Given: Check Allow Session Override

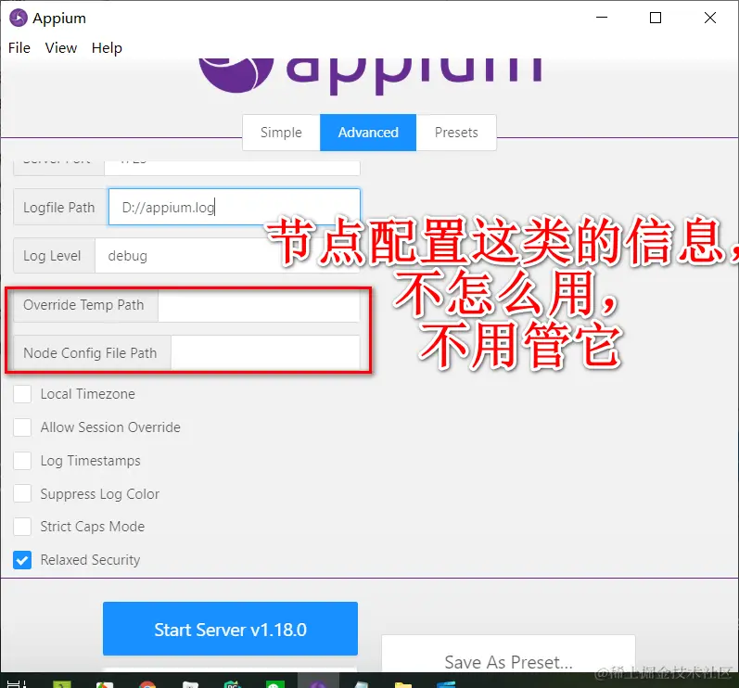Looking at the screenshot, I should pos(22,427).
